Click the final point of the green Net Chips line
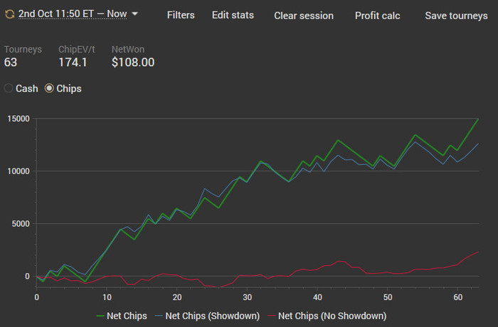Viewport: 498px width, 327px height. 478,119
